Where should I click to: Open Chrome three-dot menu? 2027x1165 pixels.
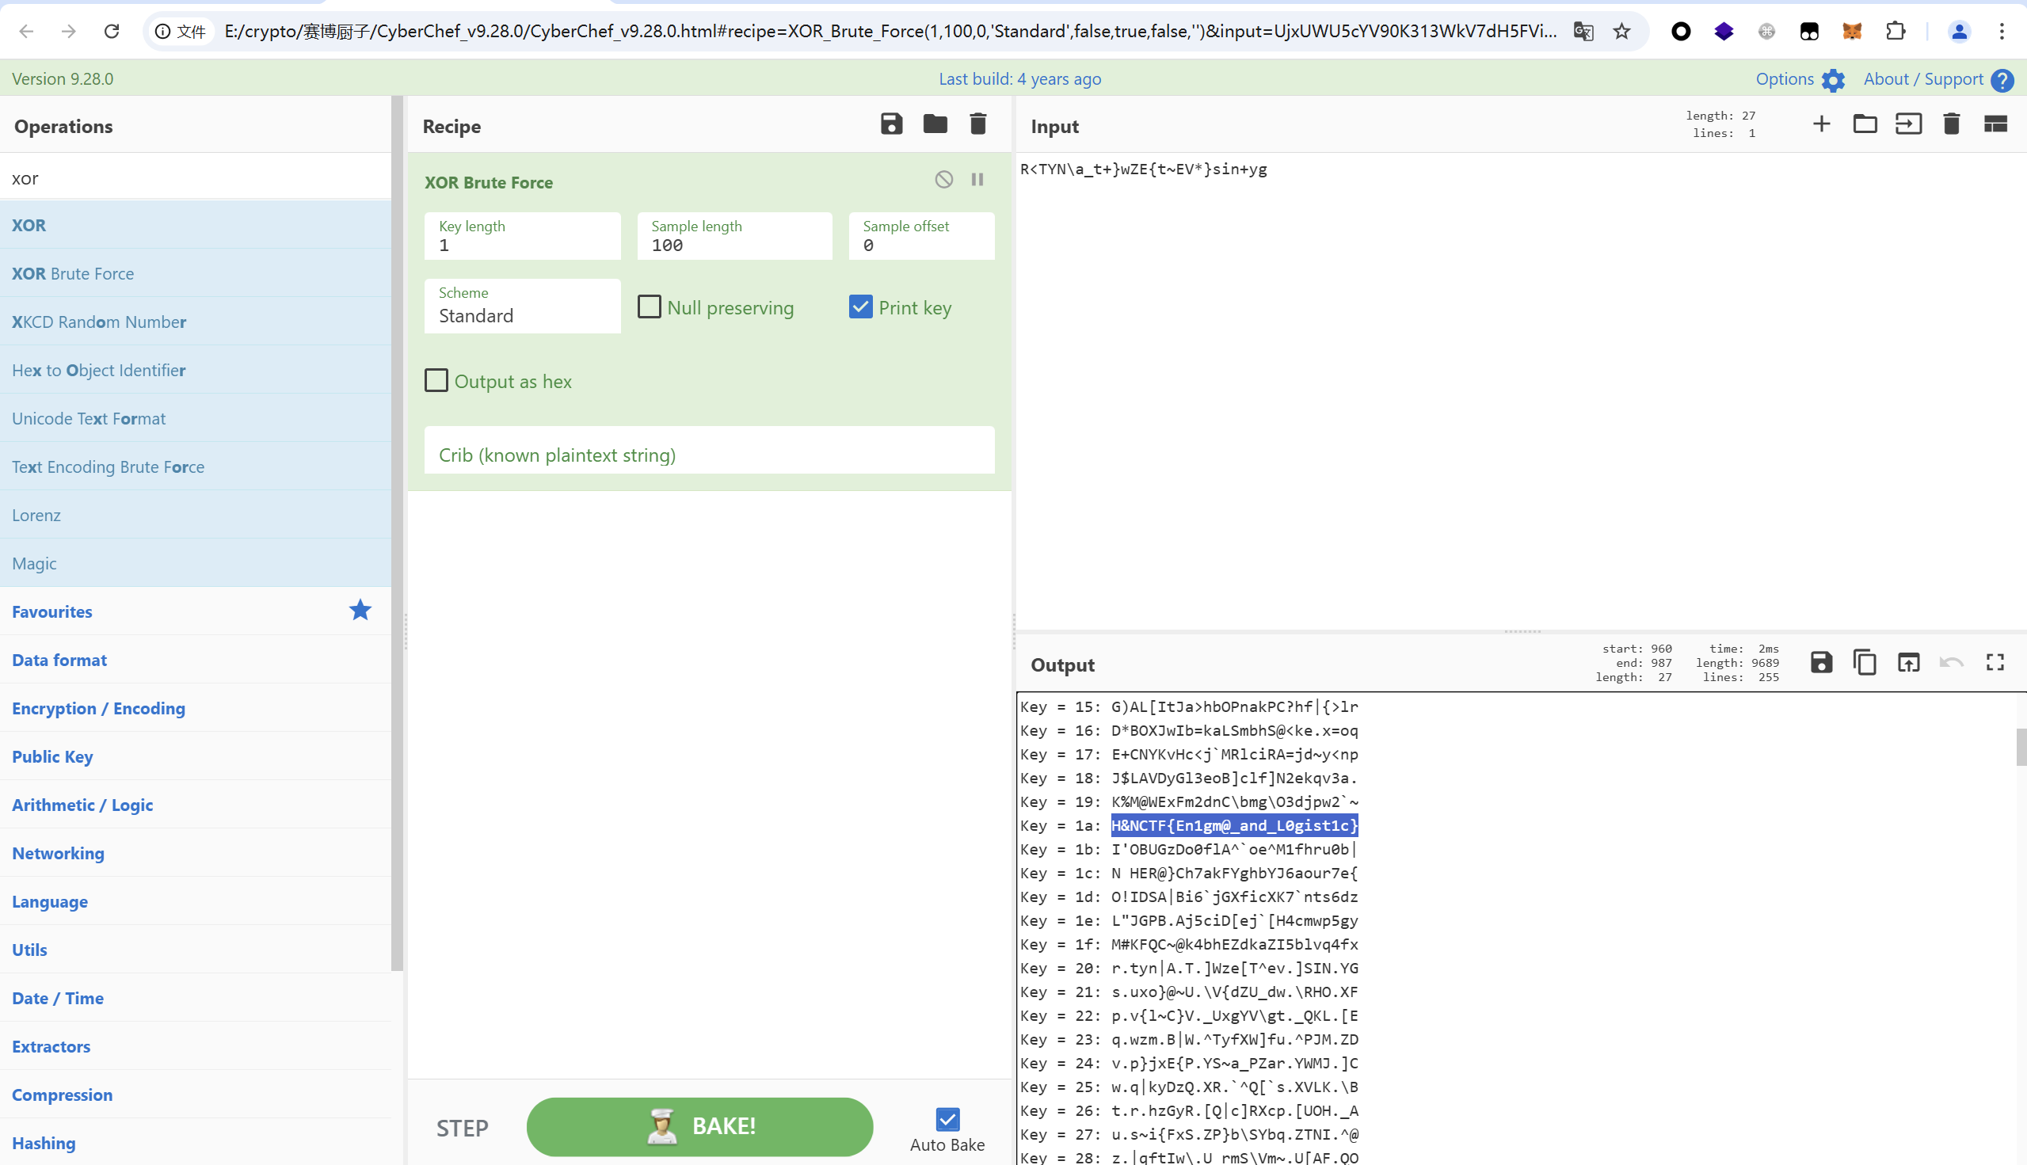tap(2002, 31)
